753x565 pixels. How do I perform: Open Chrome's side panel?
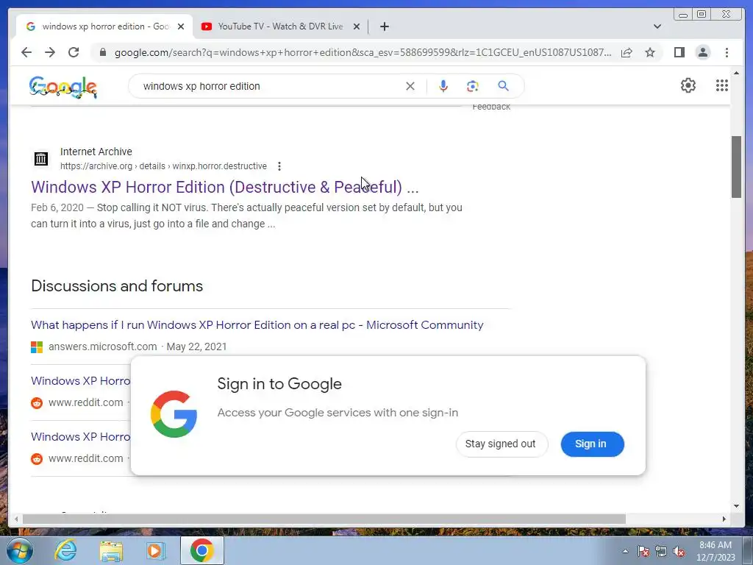pos(679,52)
